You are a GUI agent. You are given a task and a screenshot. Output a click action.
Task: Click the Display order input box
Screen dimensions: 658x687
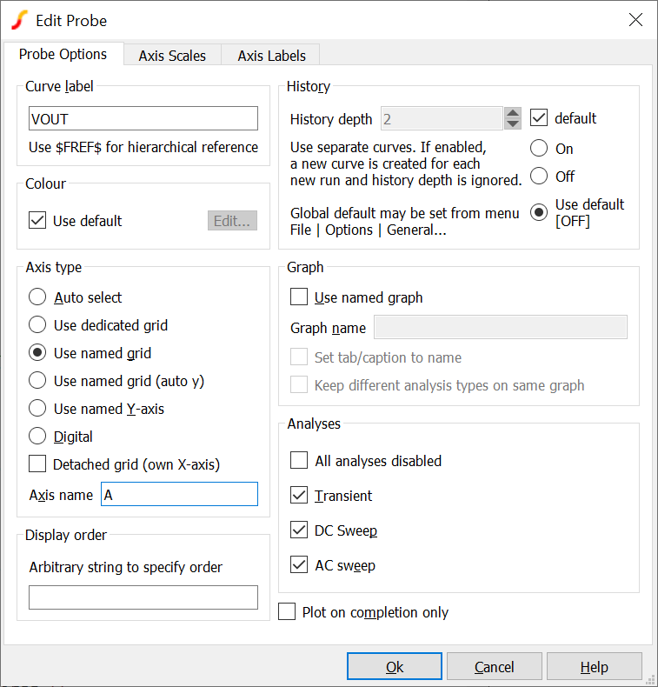click(143, 597)
